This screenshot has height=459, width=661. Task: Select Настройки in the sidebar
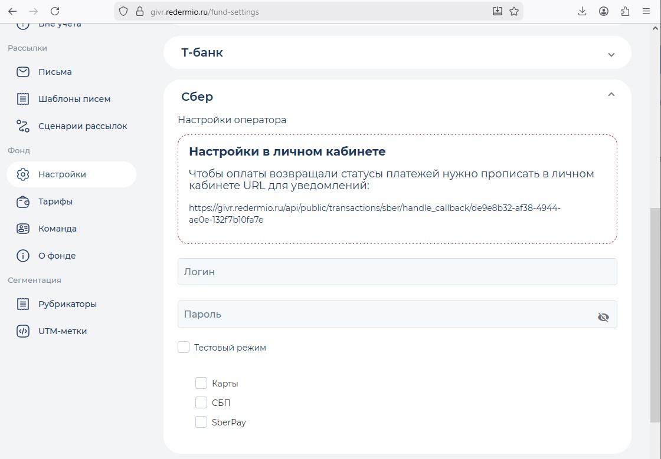(71, 174)
